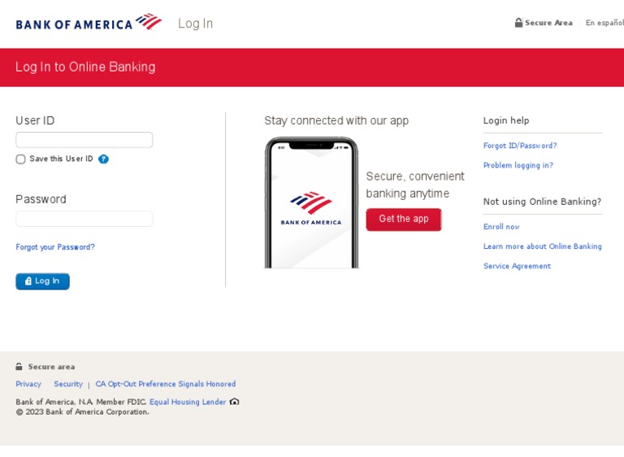Click into the Password field
The image size is (624, 457).
(x=84, y=219)
